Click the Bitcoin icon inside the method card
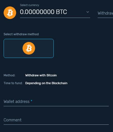Viewport: 113px width, 132px height. (x=29, y=48)
